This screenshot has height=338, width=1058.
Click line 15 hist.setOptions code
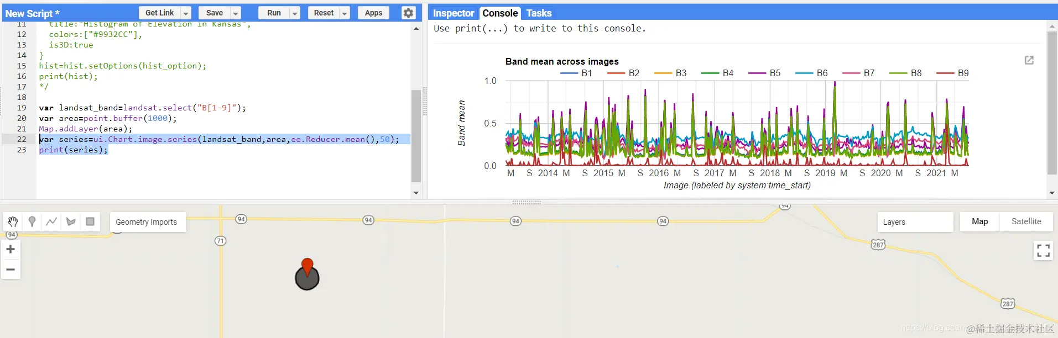pyautogui.click(x=122, y=66)
